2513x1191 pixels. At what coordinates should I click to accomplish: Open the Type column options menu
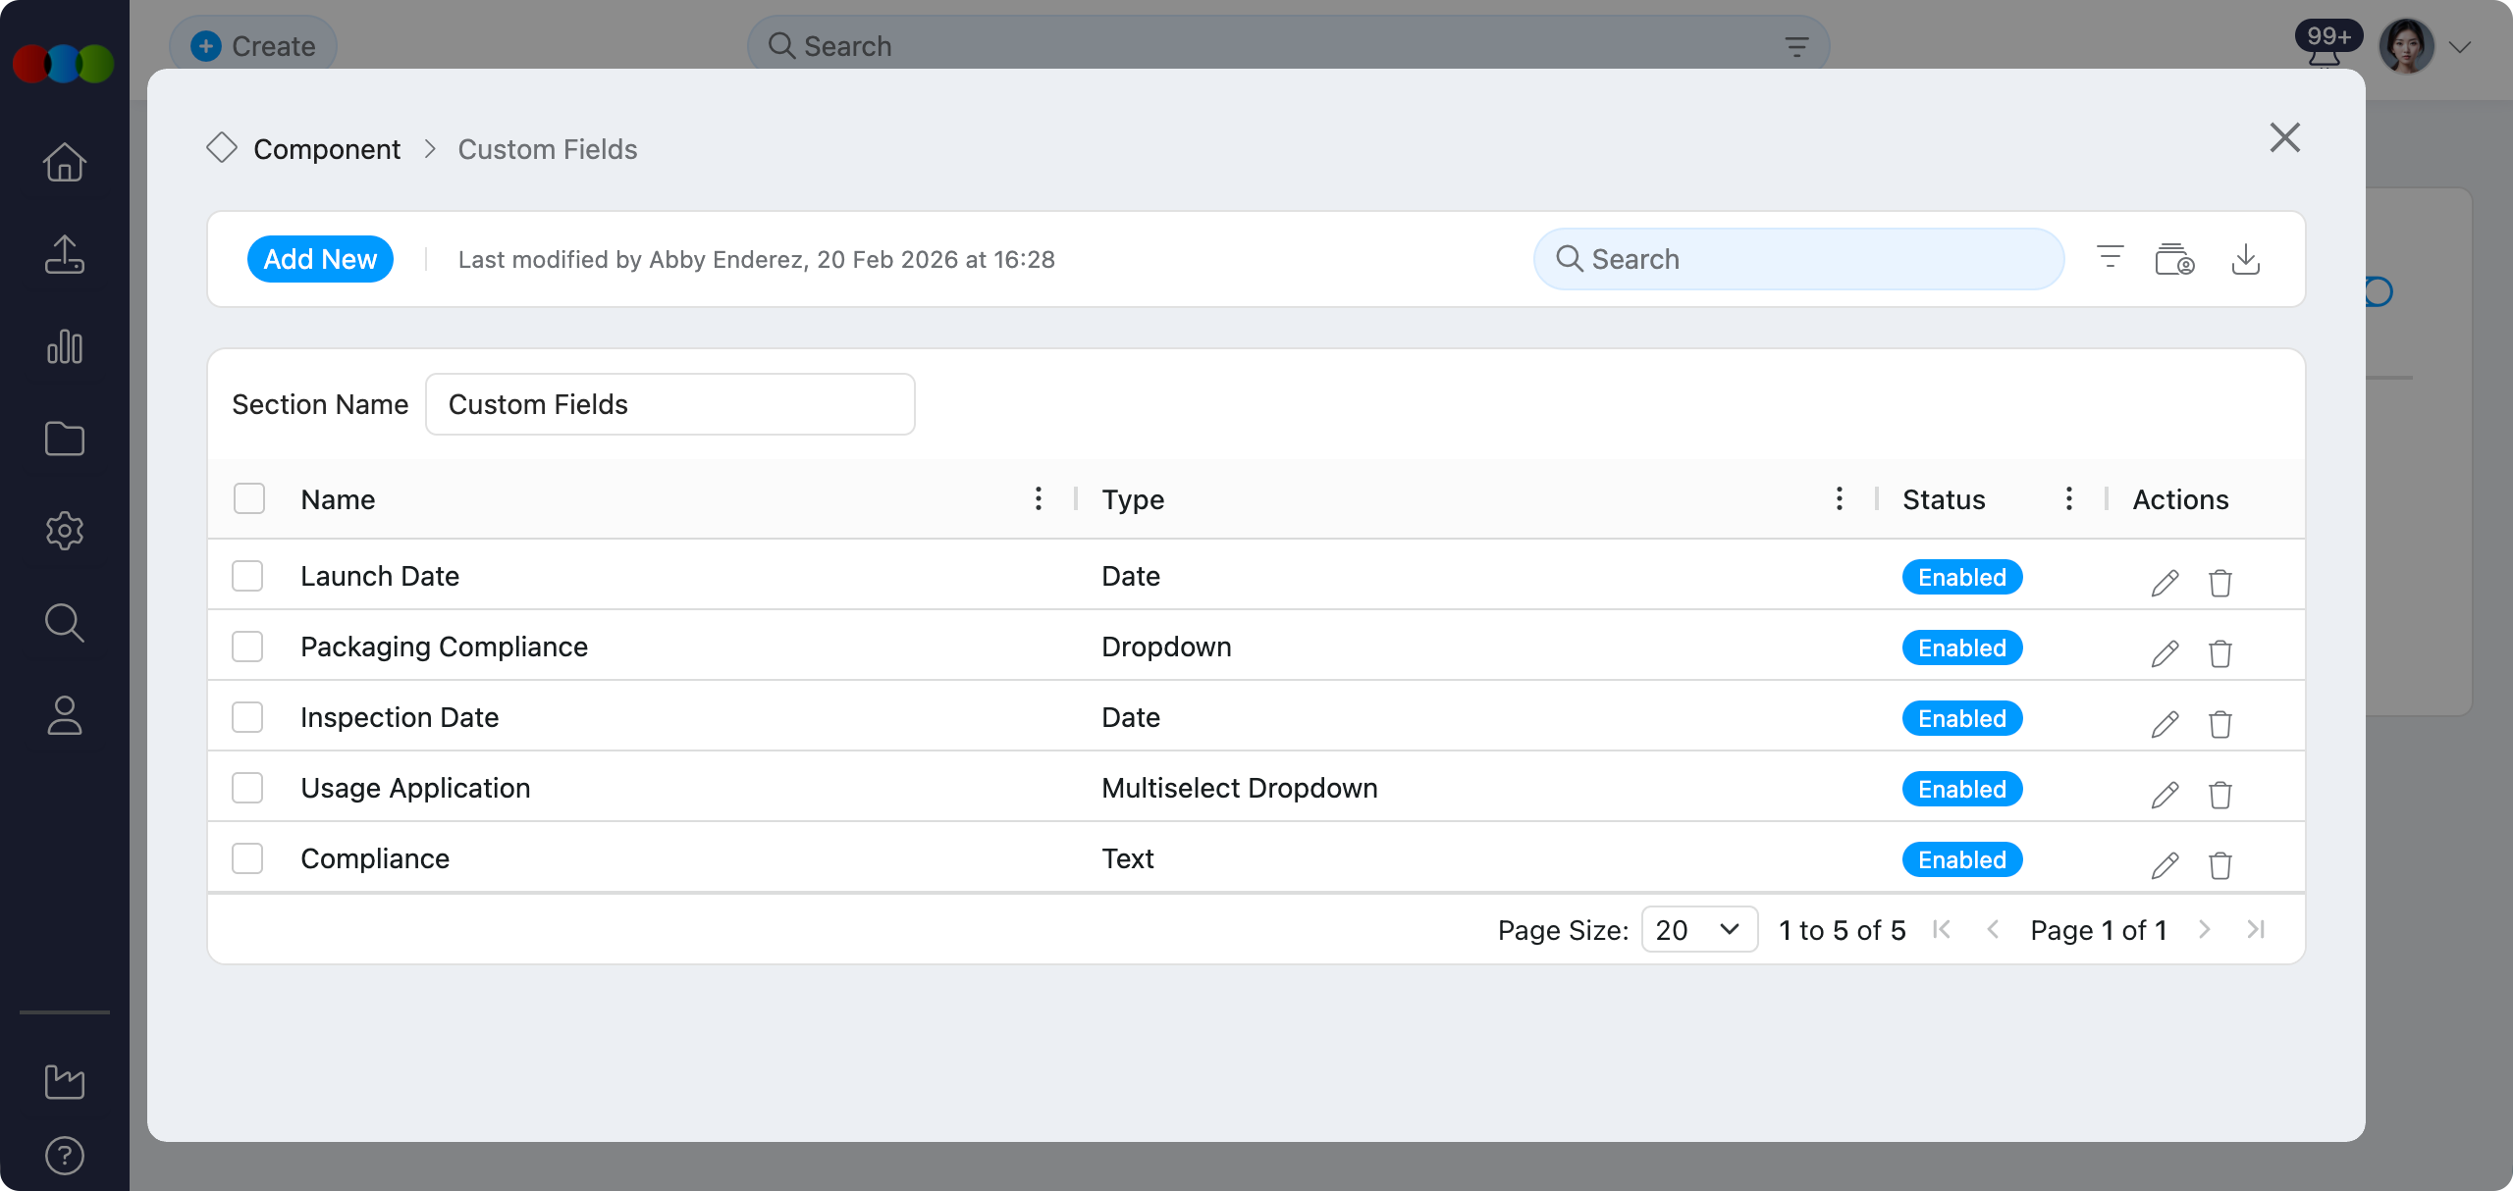coord(1839,498)
